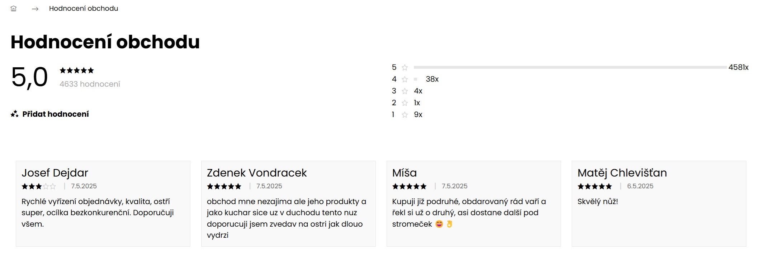Image resolution: width=766 pixels, height=256 pixels.
Task: Select the 38x four-star count
Action: (432, 79)
